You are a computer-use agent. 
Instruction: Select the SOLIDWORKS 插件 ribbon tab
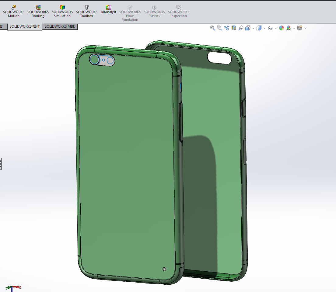coord(24,26)
